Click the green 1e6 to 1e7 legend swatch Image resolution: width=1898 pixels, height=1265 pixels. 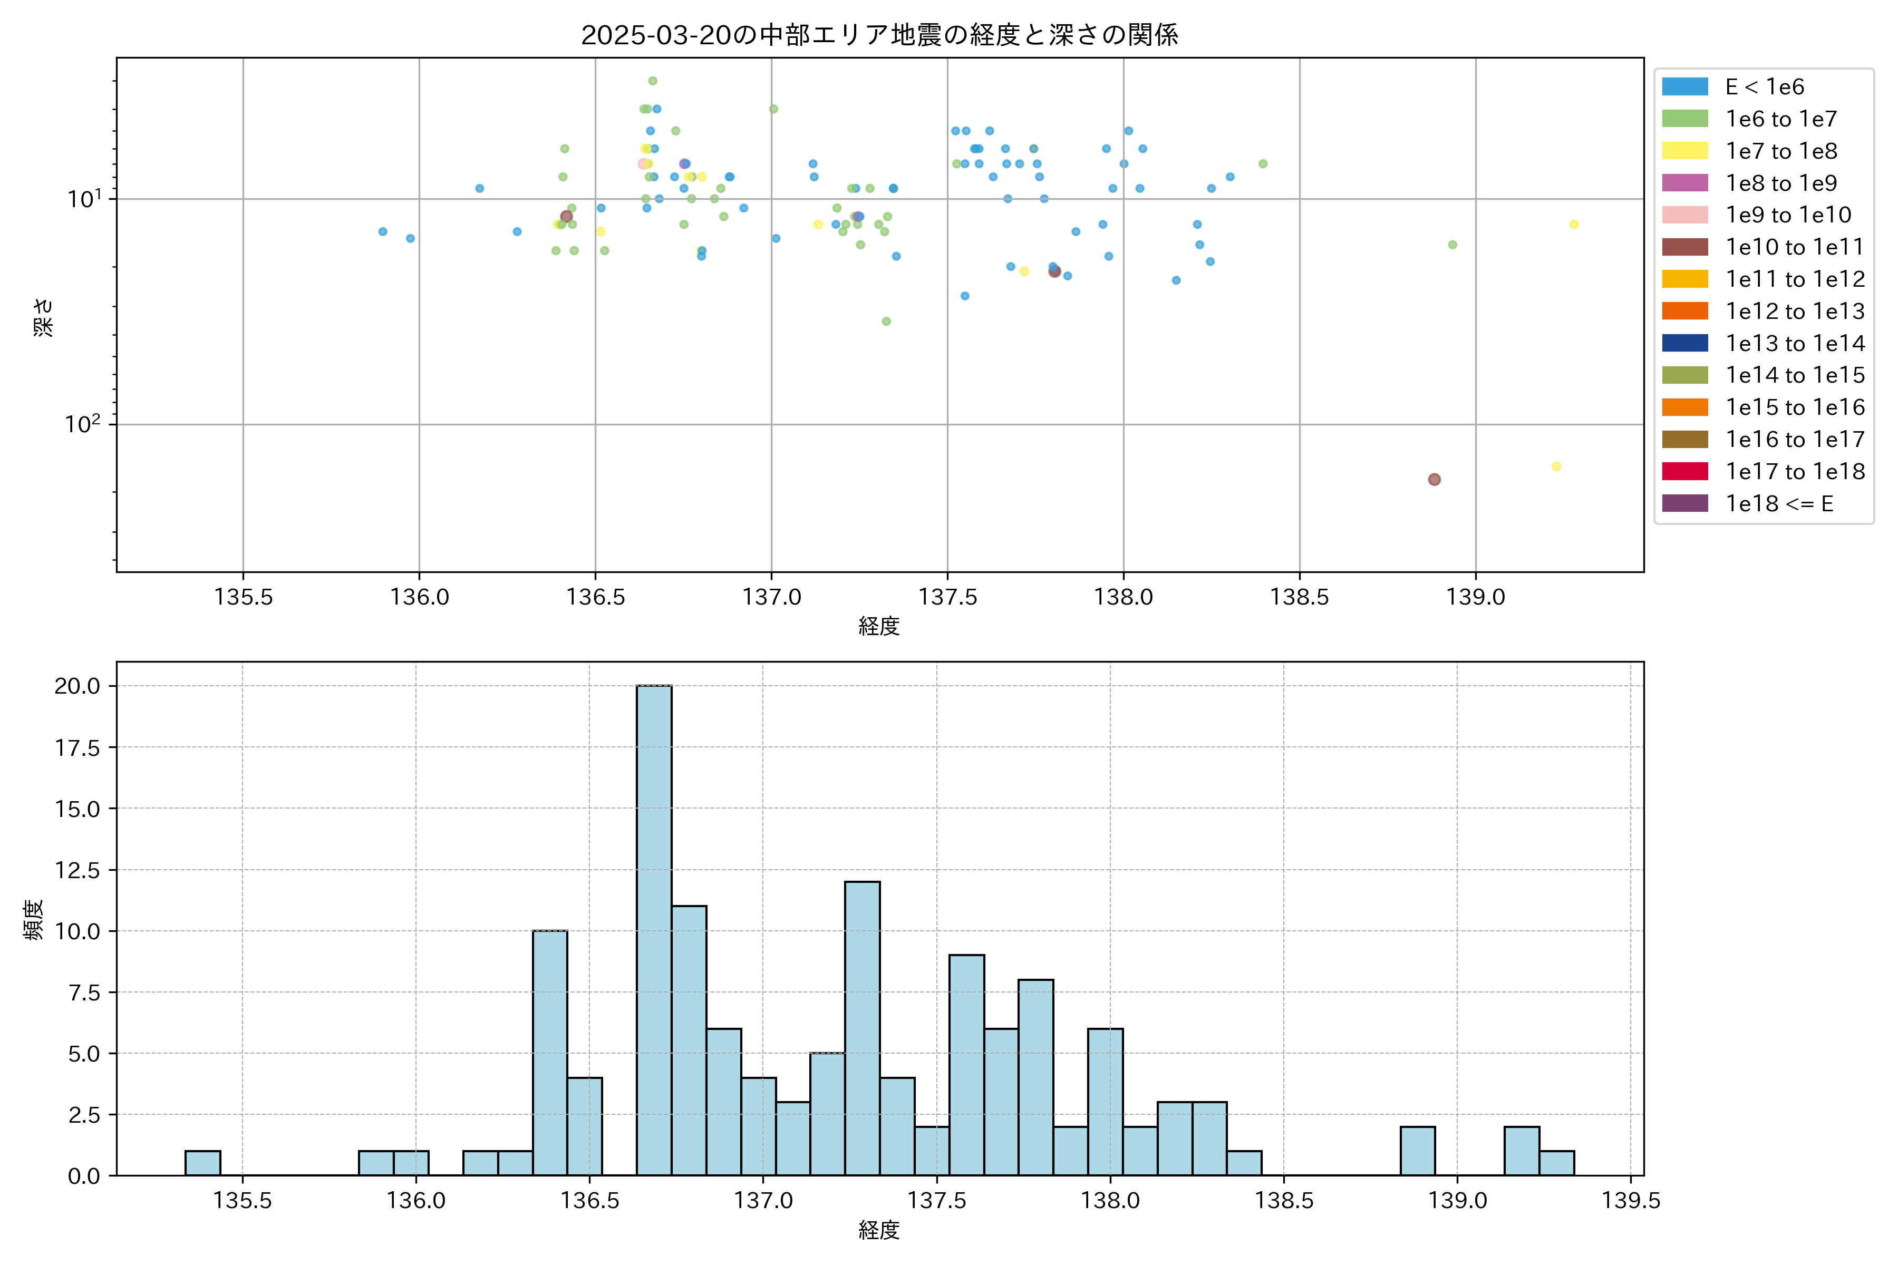coord(1684,119)
